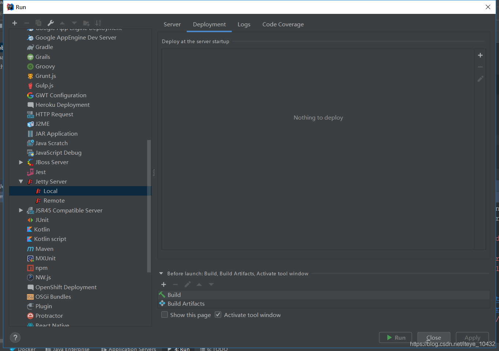Screen dimensions: 499x351
Task: Click the JAR Application icon
Action: coord(30,134)
